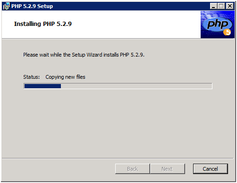This screenshot has height=183, width=237.
Task: Click the disabled maximize button in the title bar
Action: 221,6
